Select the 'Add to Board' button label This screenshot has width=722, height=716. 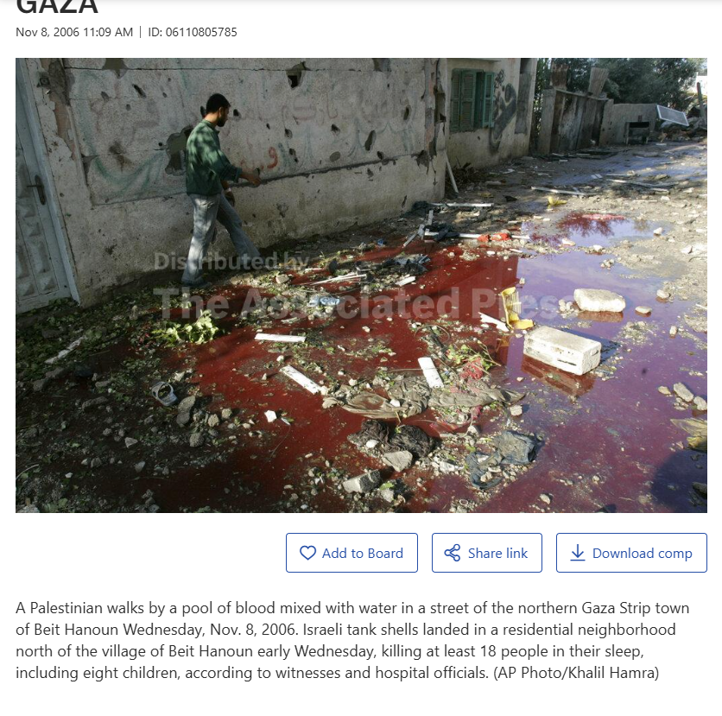coord(363,553)
